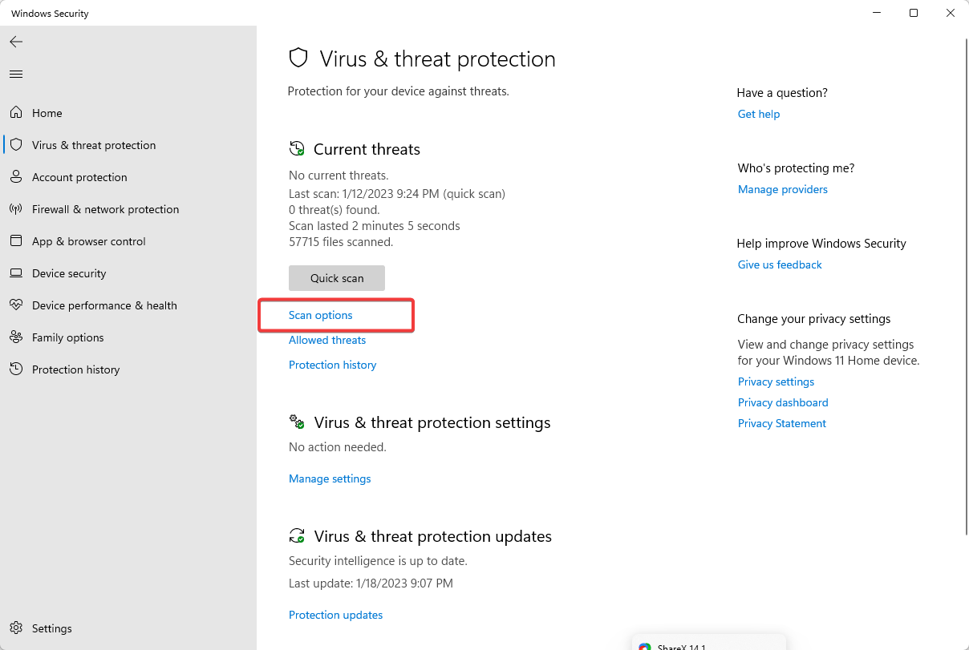Open Manage settings for threat protection
The height and width of the screenshot is (650, 969).
point(330,478)
